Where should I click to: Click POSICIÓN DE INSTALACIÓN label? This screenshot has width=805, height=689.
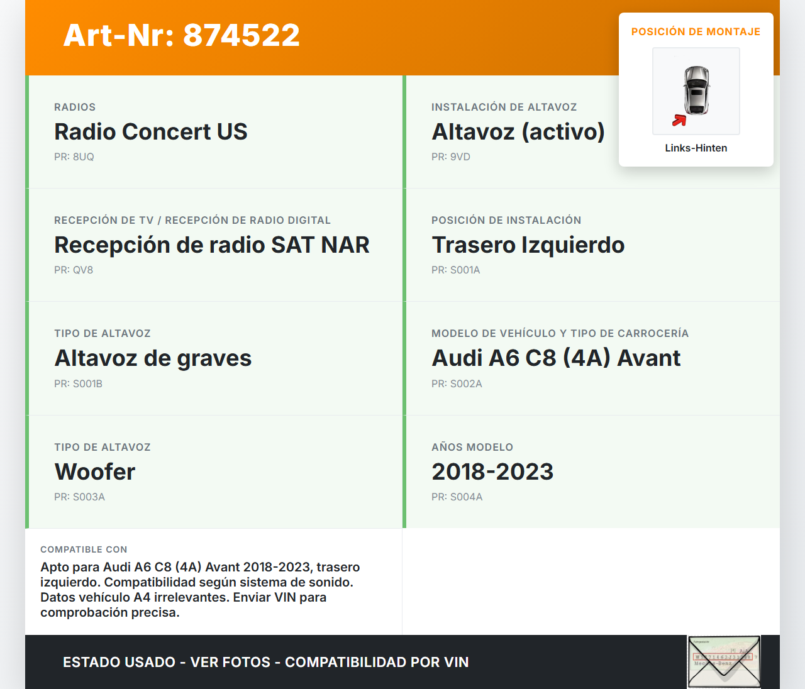pos(506,221)
